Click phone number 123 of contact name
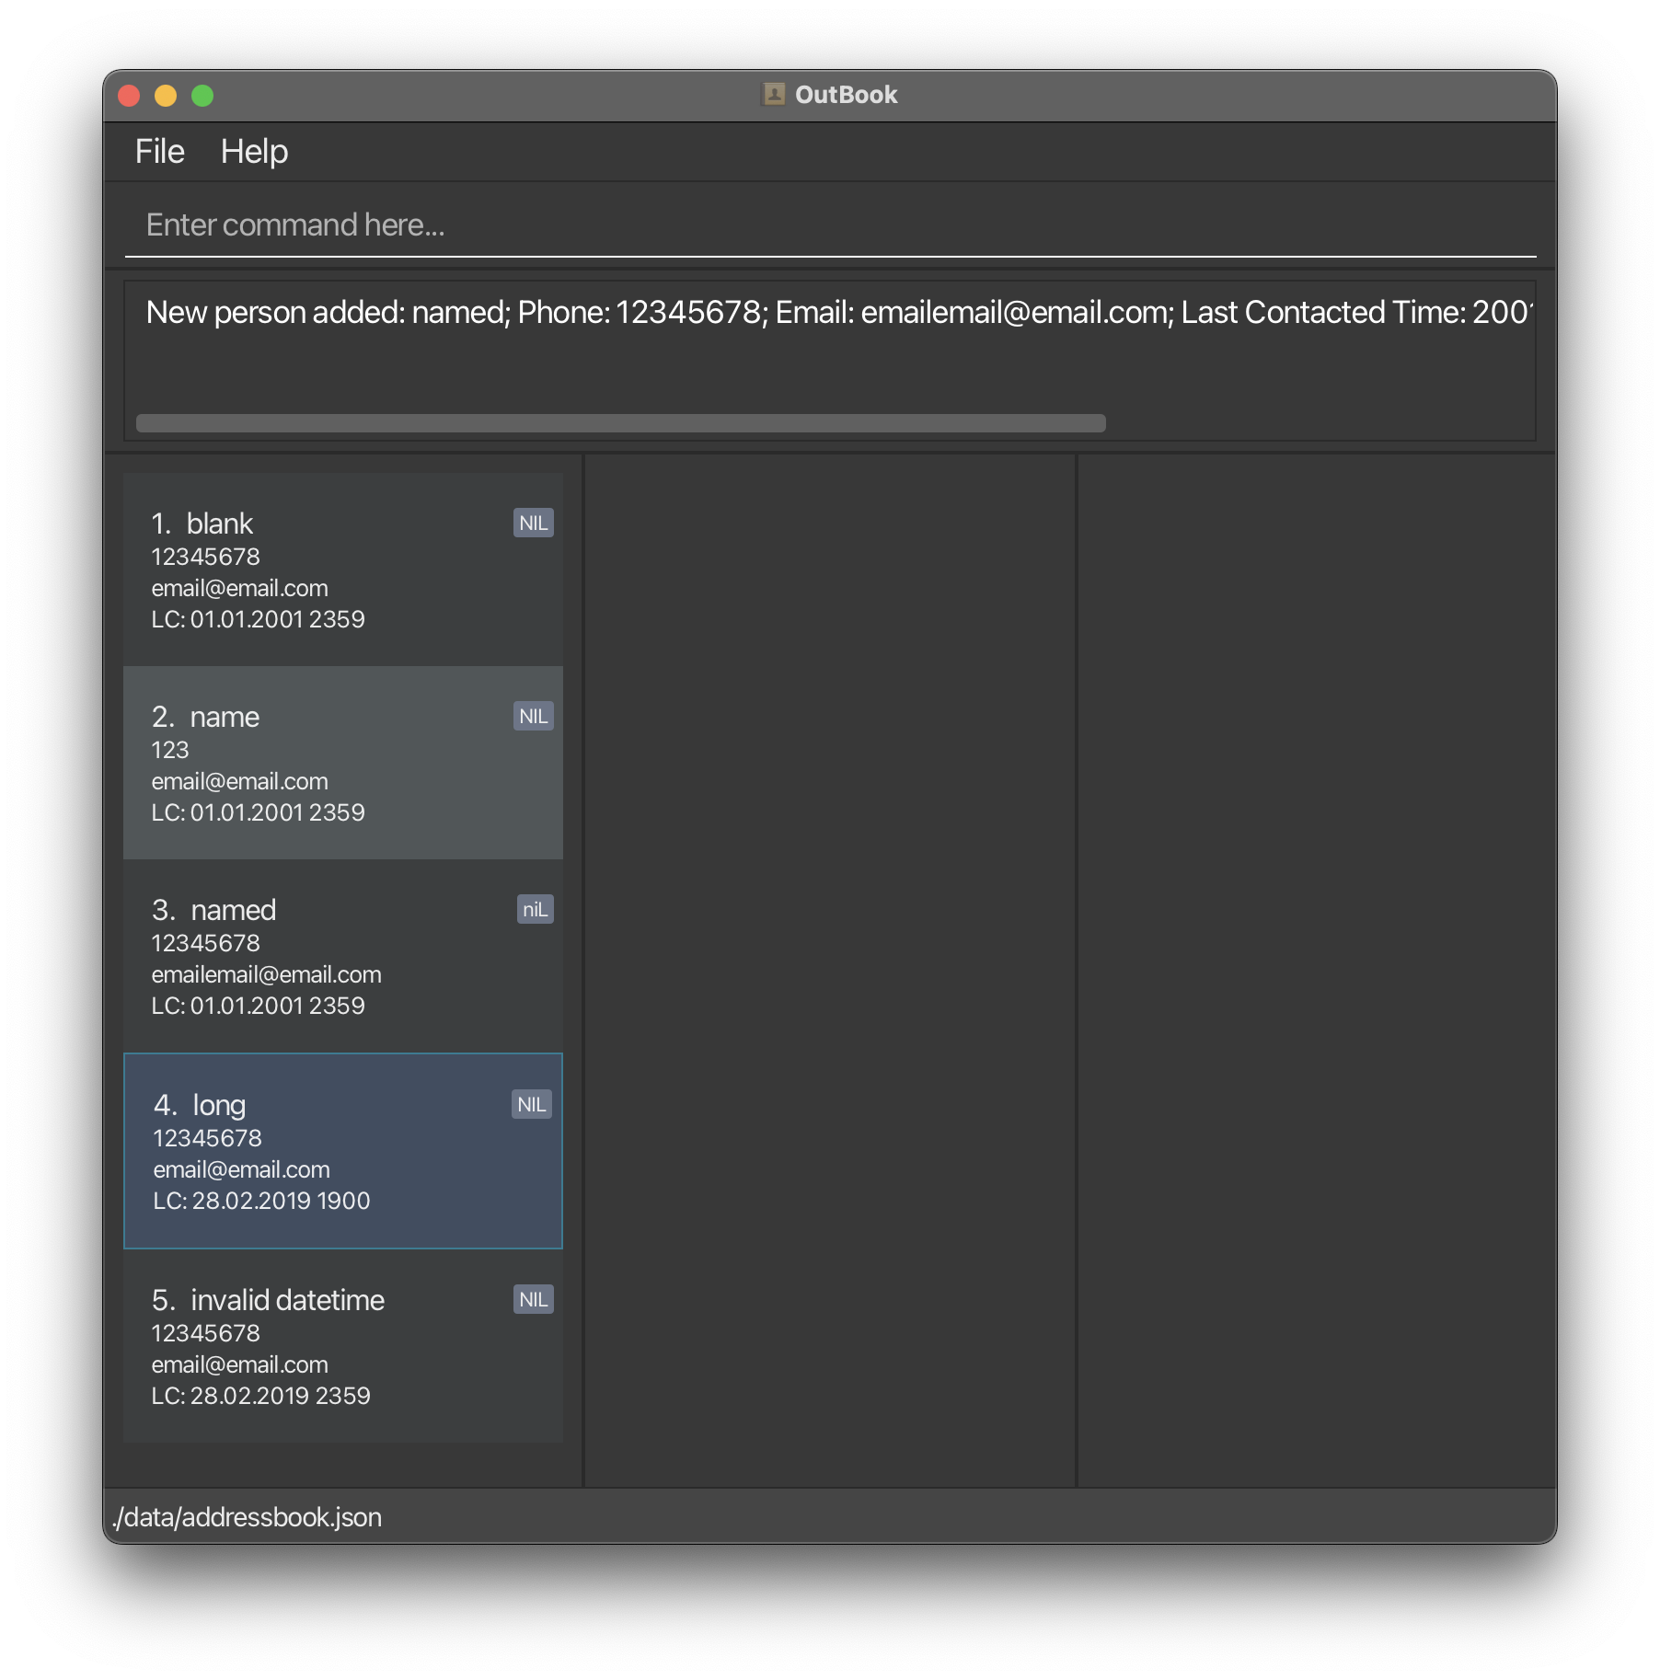Screen dimensions: 1660x1680 pos(170,750)
